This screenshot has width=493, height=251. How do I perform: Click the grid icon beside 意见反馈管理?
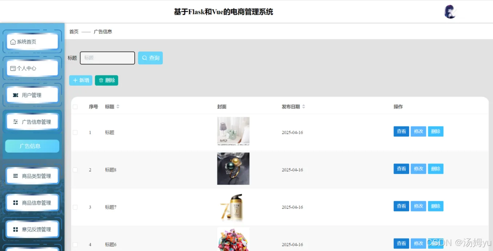pos(16,229)
